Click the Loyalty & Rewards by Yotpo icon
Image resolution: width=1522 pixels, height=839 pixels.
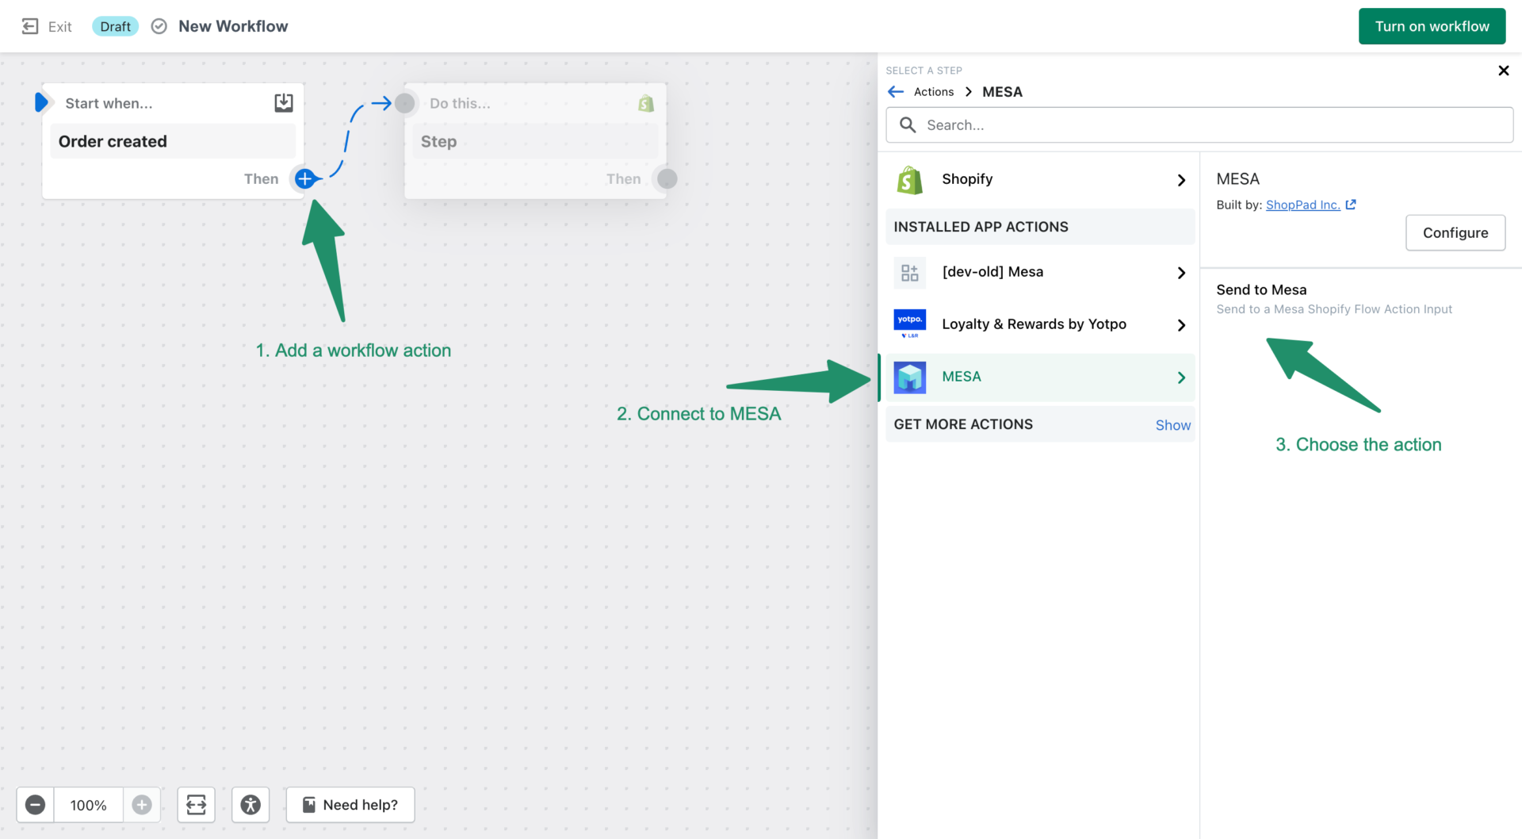click(909, 324)
